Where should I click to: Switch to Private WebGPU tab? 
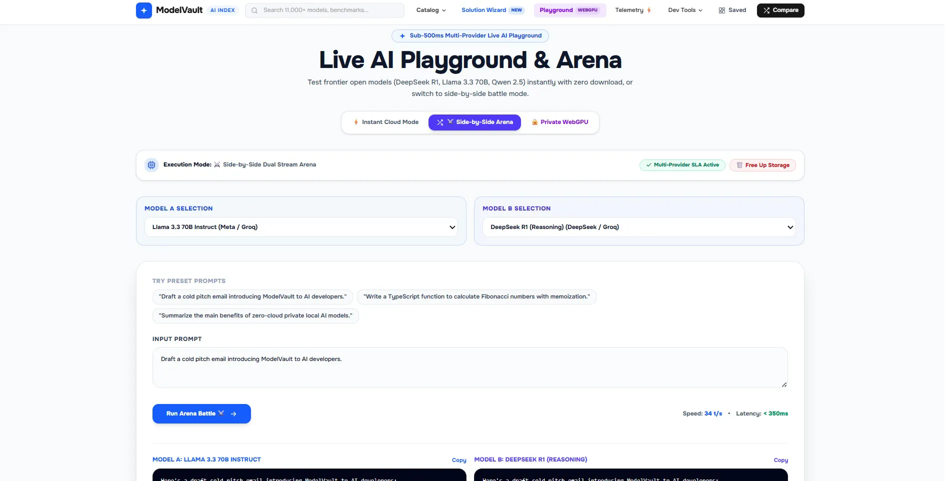click(560, 122)
